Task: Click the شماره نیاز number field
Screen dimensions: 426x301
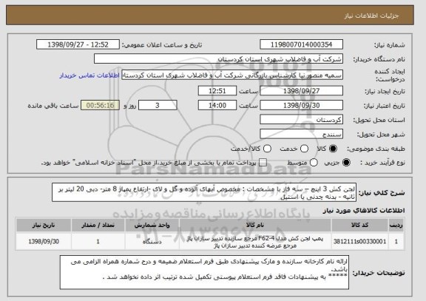Action: [301, 44]
